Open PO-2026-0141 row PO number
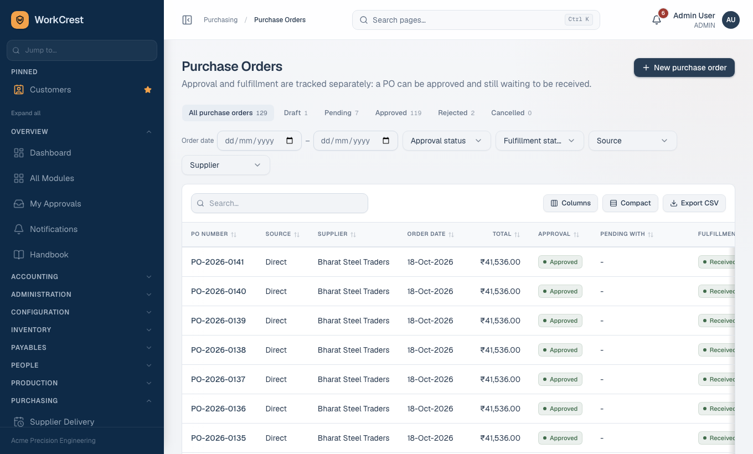 pyautogui.click(x=218, y=262)
